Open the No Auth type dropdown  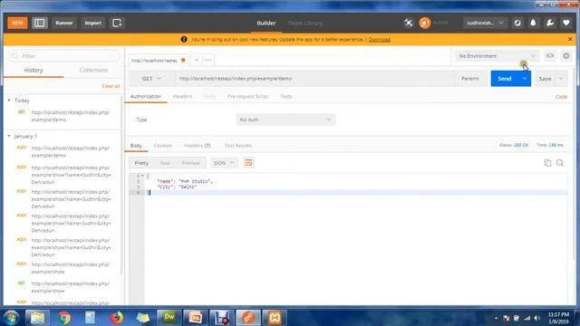pos(285,120)
